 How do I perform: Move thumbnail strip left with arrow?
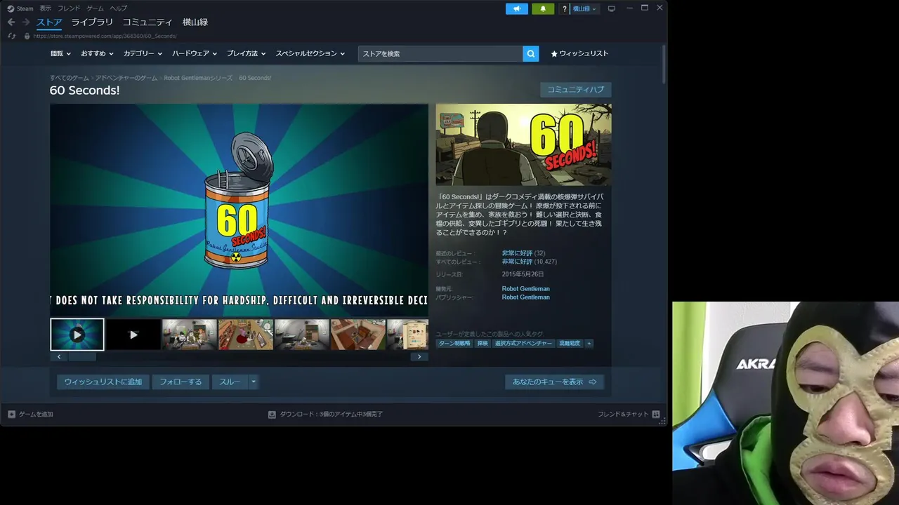[58, 356]
